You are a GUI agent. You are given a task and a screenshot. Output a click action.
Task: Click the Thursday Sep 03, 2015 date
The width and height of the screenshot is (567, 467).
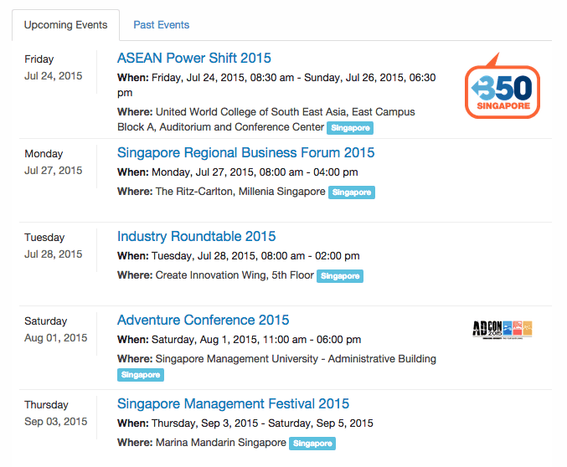tap(55, 413)
